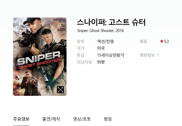Click the 장르 field label

81,41
